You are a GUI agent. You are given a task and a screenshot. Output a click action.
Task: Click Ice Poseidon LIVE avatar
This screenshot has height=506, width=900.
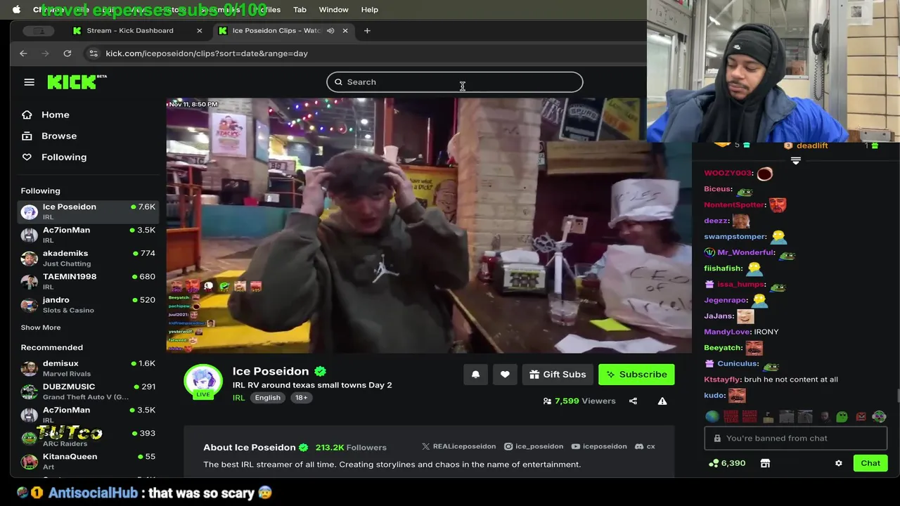202,382
